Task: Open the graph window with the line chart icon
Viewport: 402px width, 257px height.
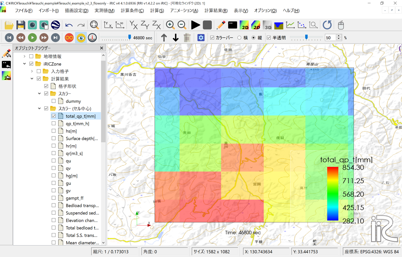Action: (x=290, y=25)
